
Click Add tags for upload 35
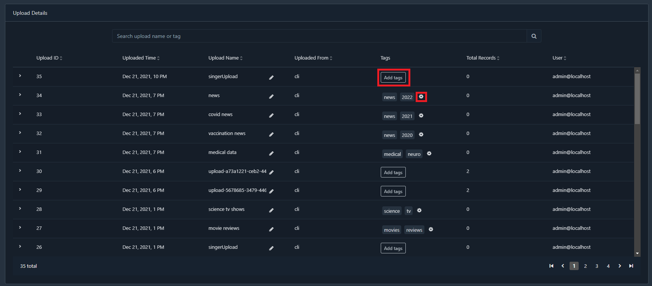pos(393,77)
